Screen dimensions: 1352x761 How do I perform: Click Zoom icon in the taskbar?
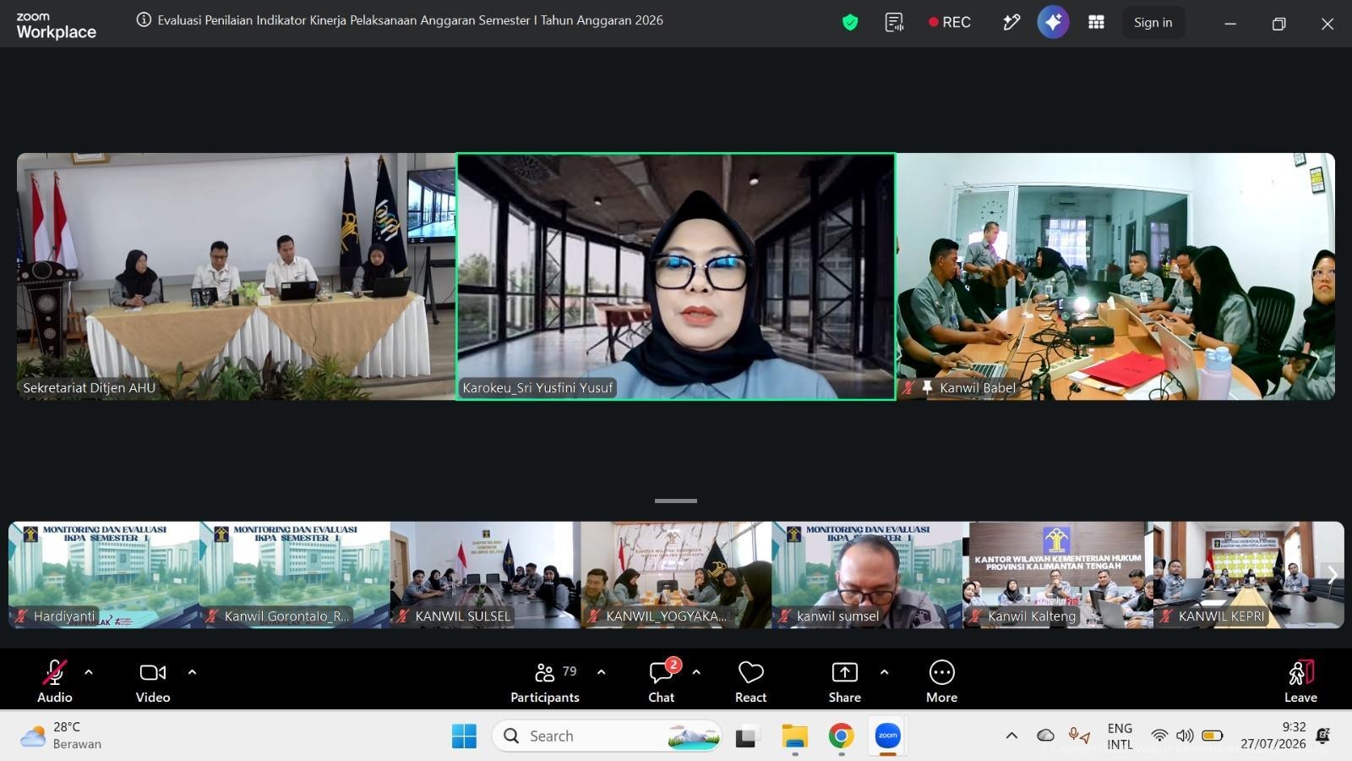[887, 736]
